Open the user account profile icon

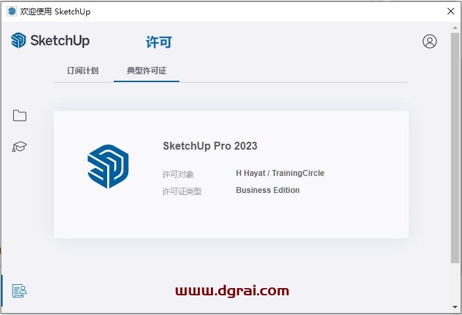[430, 41]
